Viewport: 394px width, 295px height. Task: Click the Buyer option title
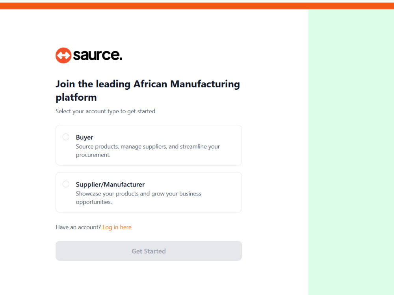[x=84, y=137]
